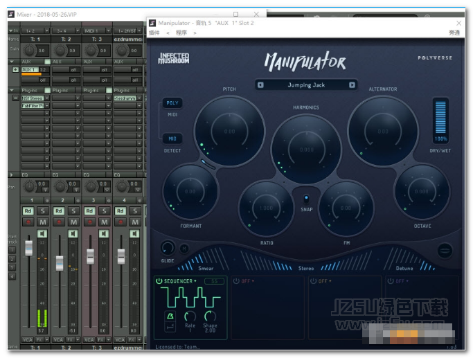This screenshot has height=358, width=473.
Task: Click Start track button 1
Action: point(12,250)
